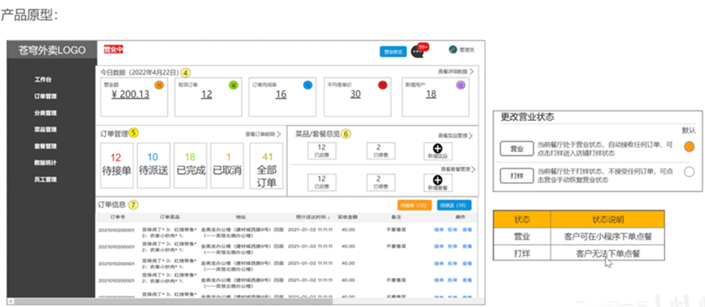Open 菜品管理 in the sidebar
705x307 pixels.
pyautogui.click(x=45, y=129)
